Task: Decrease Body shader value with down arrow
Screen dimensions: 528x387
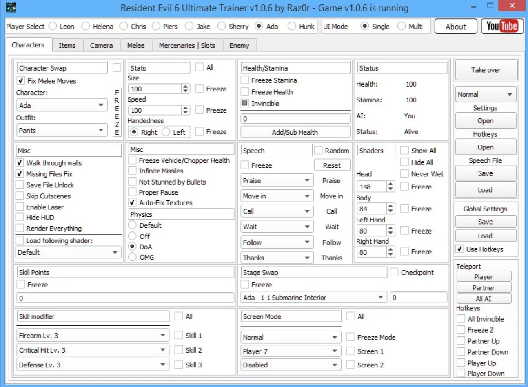Action: point(390,211)
